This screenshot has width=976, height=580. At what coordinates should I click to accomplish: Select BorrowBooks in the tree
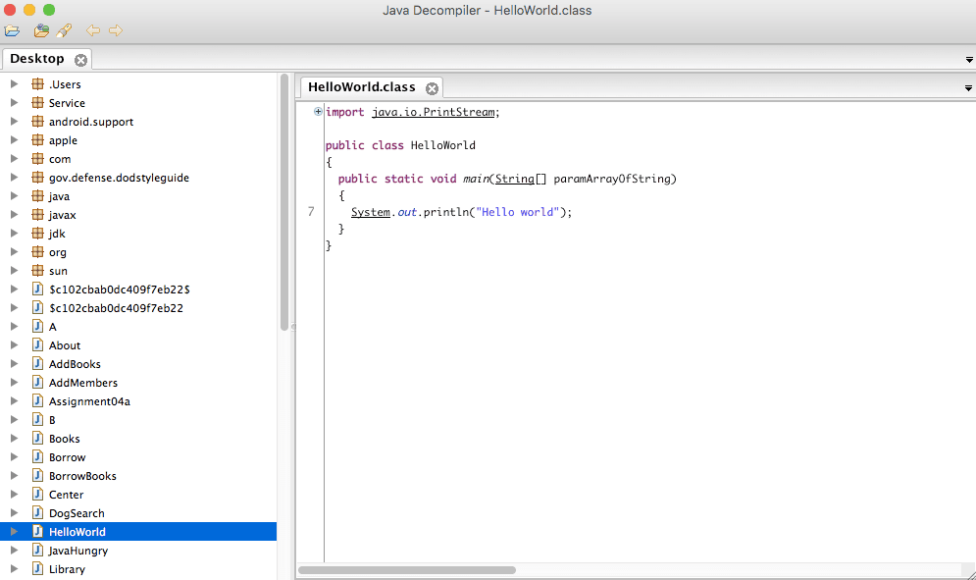[82, 477]
